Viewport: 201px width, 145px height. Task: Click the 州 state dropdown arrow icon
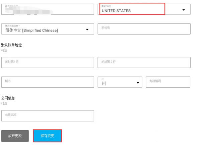(x=138, y=83)
